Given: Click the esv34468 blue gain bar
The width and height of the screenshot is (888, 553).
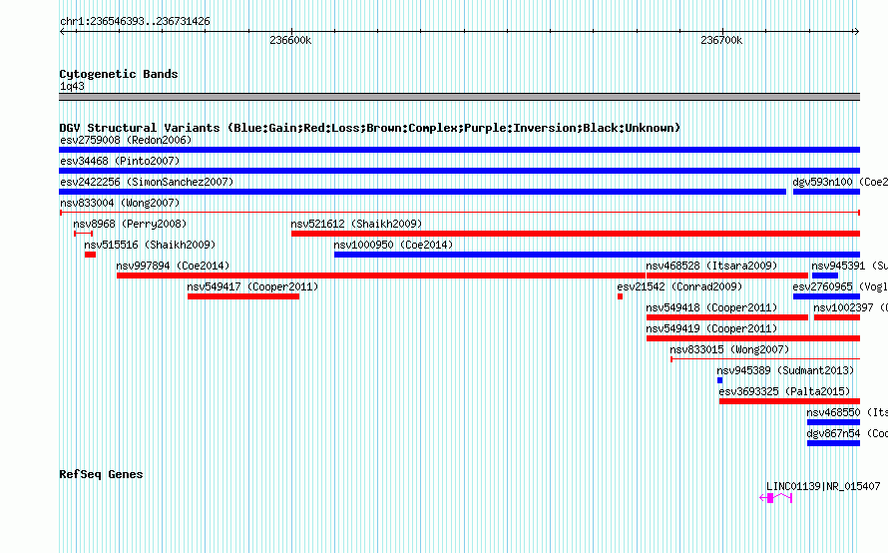Looking at the screenshot, I should click(x=459, y=171).
